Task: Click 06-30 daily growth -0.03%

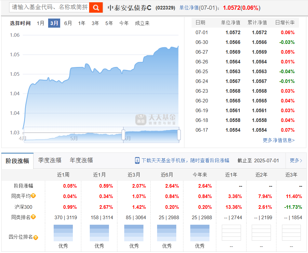Action: [287, 42]
